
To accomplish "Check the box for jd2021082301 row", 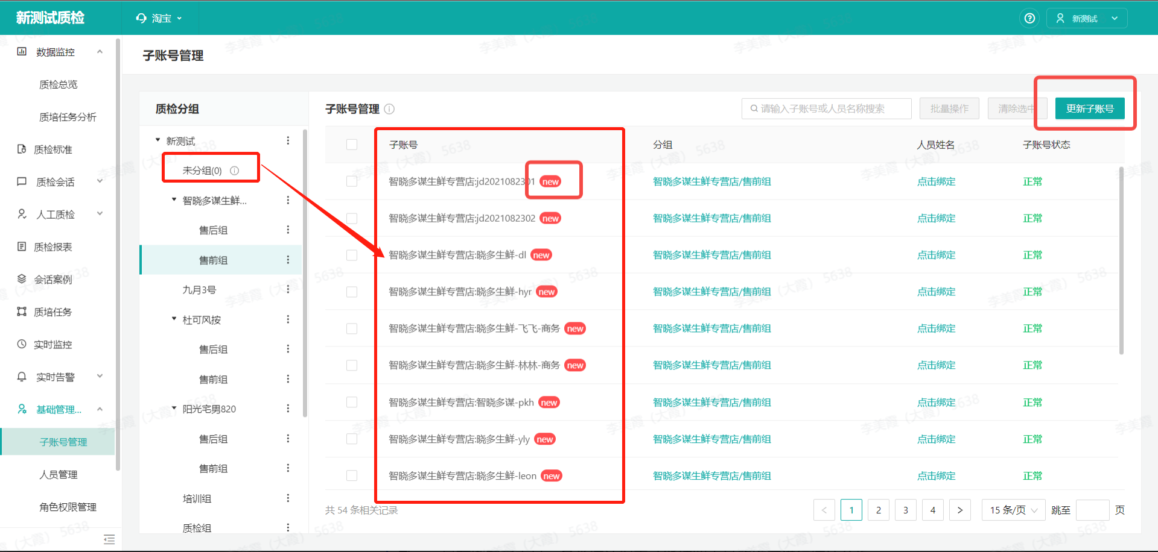I will click(352, 181).
